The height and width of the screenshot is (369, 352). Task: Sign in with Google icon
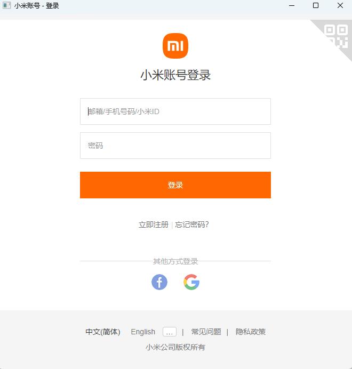coord(191,282)
